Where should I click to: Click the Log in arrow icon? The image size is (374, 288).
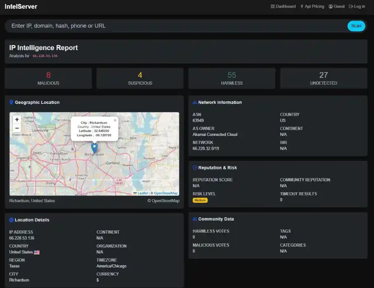click(x=350, y=6)
